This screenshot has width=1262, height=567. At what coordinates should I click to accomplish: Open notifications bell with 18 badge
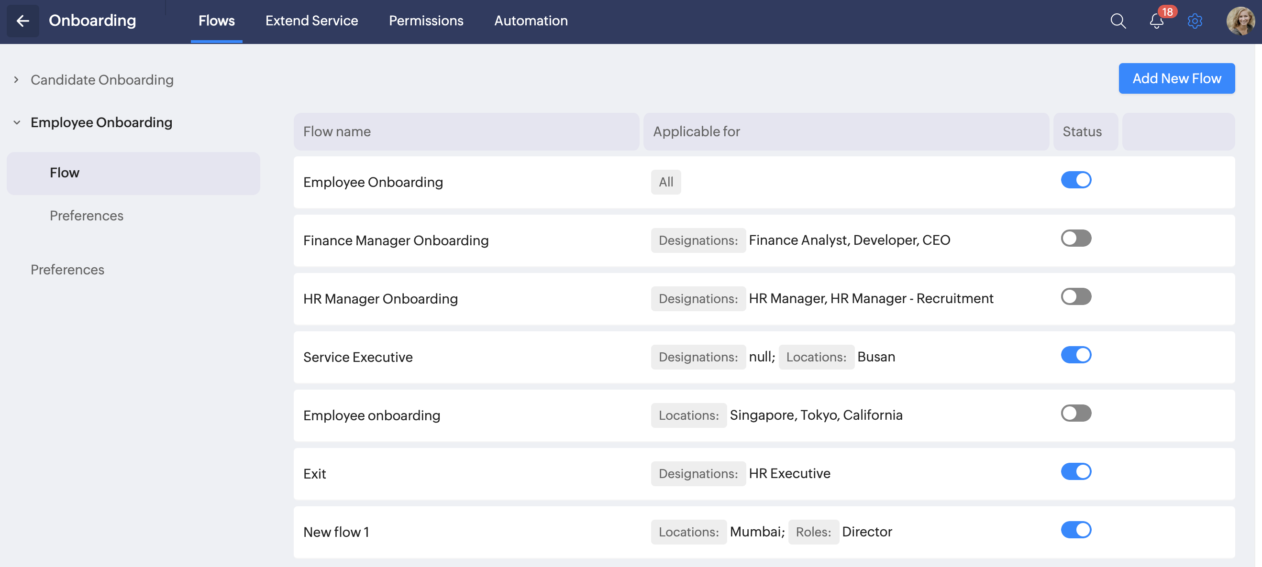(x=1156, y=21)
